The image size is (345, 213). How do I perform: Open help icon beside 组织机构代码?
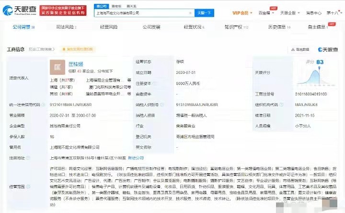coord(281,105)
